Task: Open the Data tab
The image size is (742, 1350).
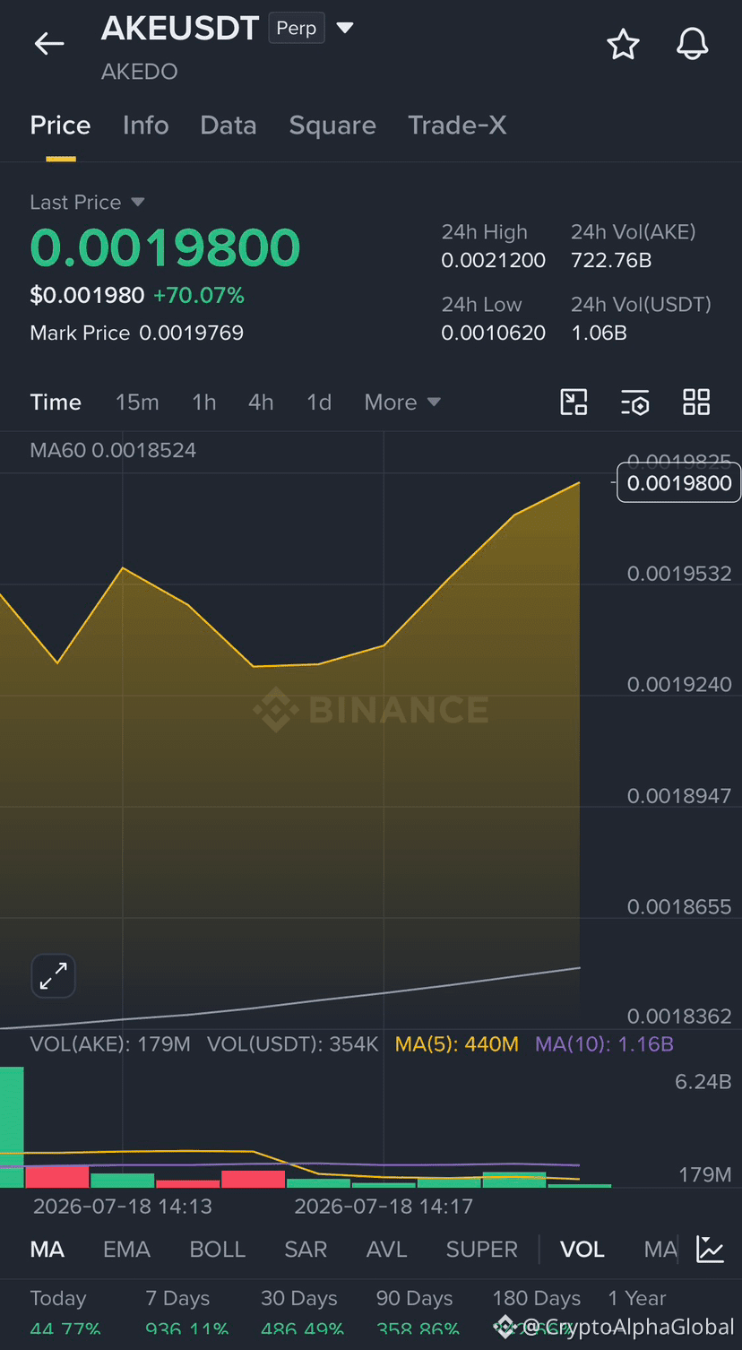Action: pos(229,125)
